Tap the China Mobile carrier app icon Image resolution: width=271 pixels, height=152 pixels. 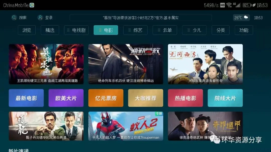[x=32, y=5]
